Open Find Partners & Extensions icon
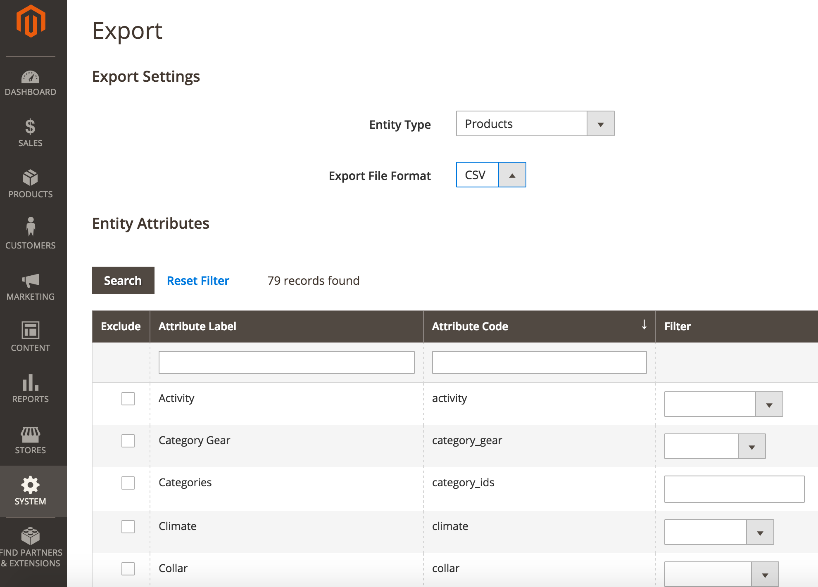 (x=30, y=536)
